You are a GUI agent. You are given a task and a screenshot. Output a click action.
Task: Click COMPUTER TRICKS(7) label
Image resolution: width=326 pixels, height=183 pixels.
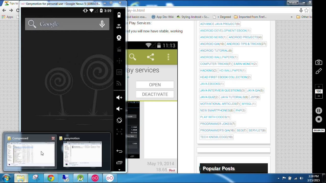[x=216, y=64]
